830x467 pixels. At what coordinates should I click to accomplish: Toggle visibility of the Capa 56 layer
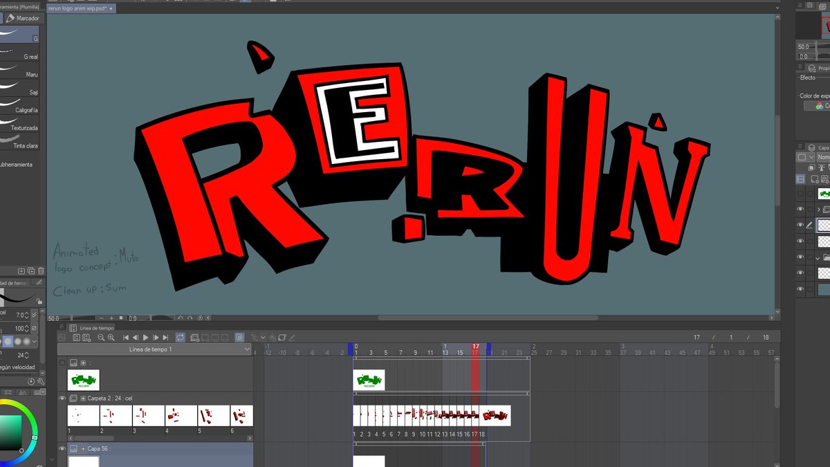(62, 448)
